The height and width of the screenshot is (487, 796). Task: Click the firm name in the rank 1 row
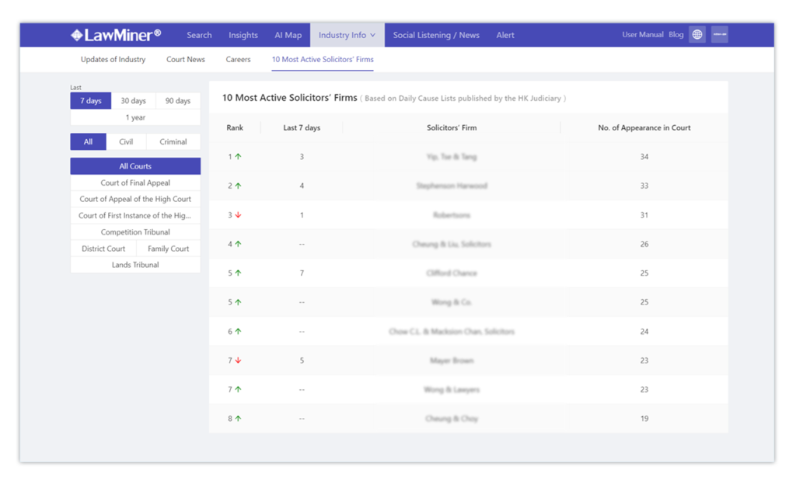(x=452, y=157)
